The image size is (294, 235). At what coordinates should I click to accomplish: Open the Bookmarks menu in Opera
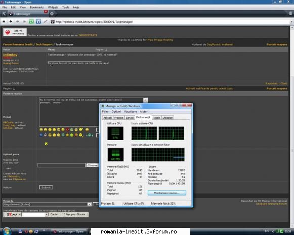point(37,7)
